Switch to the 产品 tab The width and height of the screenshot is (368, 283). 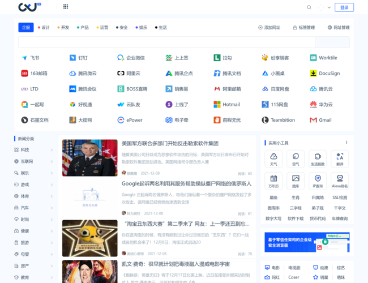pyautogui.click(x=83, y=28)
